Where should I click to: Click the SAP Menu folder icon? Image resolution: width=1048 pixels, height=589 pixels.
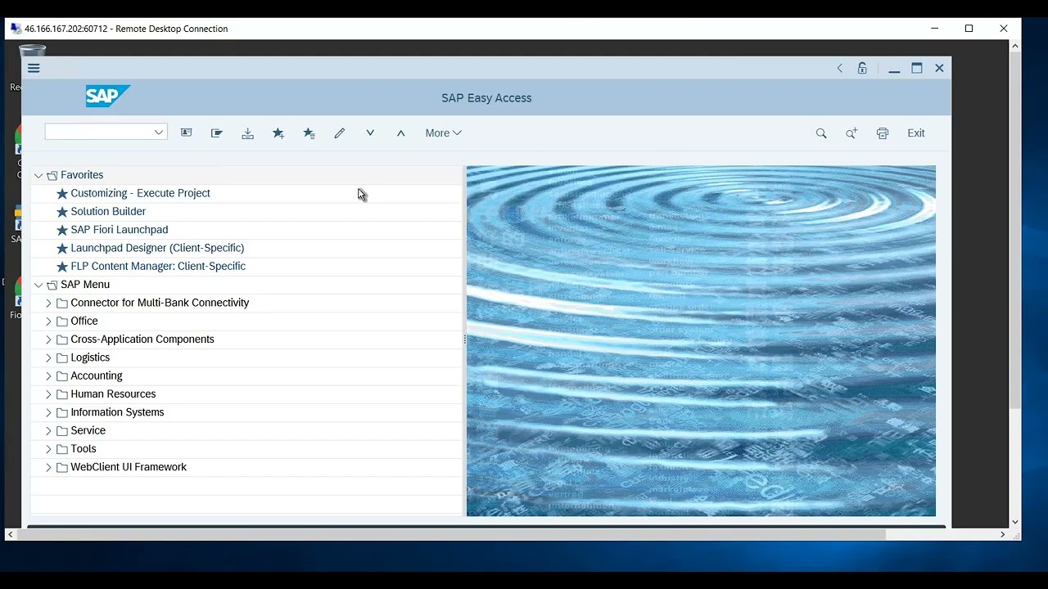click(x=52, y=285)
